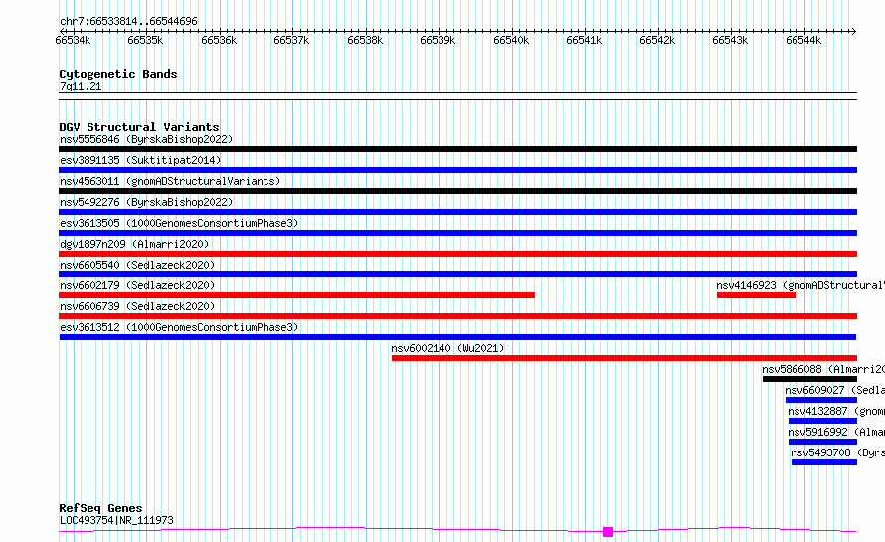Click the red bar under dgv1897n209
The image size is (885, 542).
pos(457,254)
